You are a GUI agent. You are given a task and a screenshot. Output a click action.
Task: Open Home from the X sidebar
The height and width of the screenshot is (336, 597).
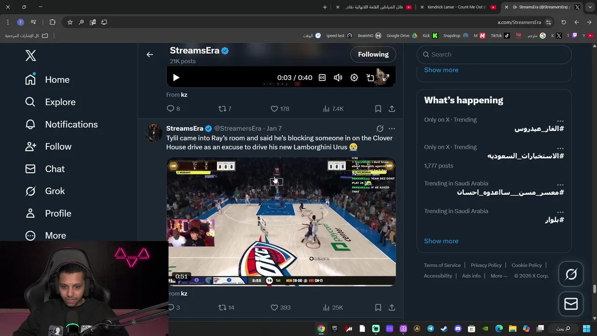(x=48, y=80)
